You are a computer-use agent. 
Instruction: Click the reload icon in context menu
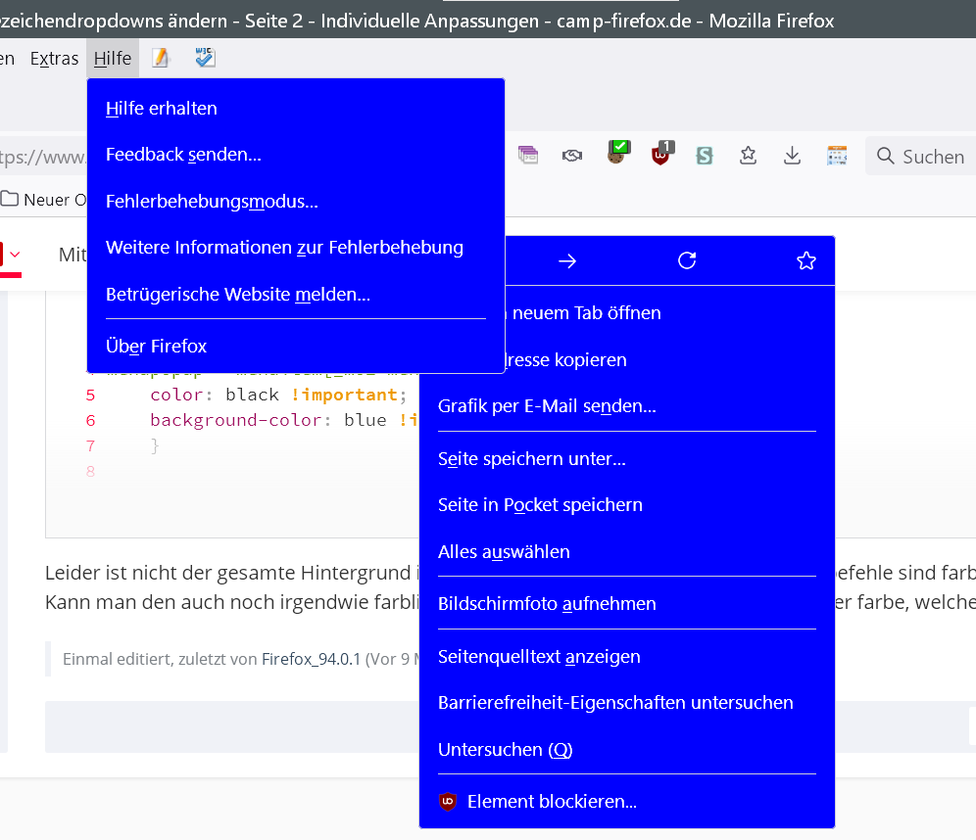point(687,260)
